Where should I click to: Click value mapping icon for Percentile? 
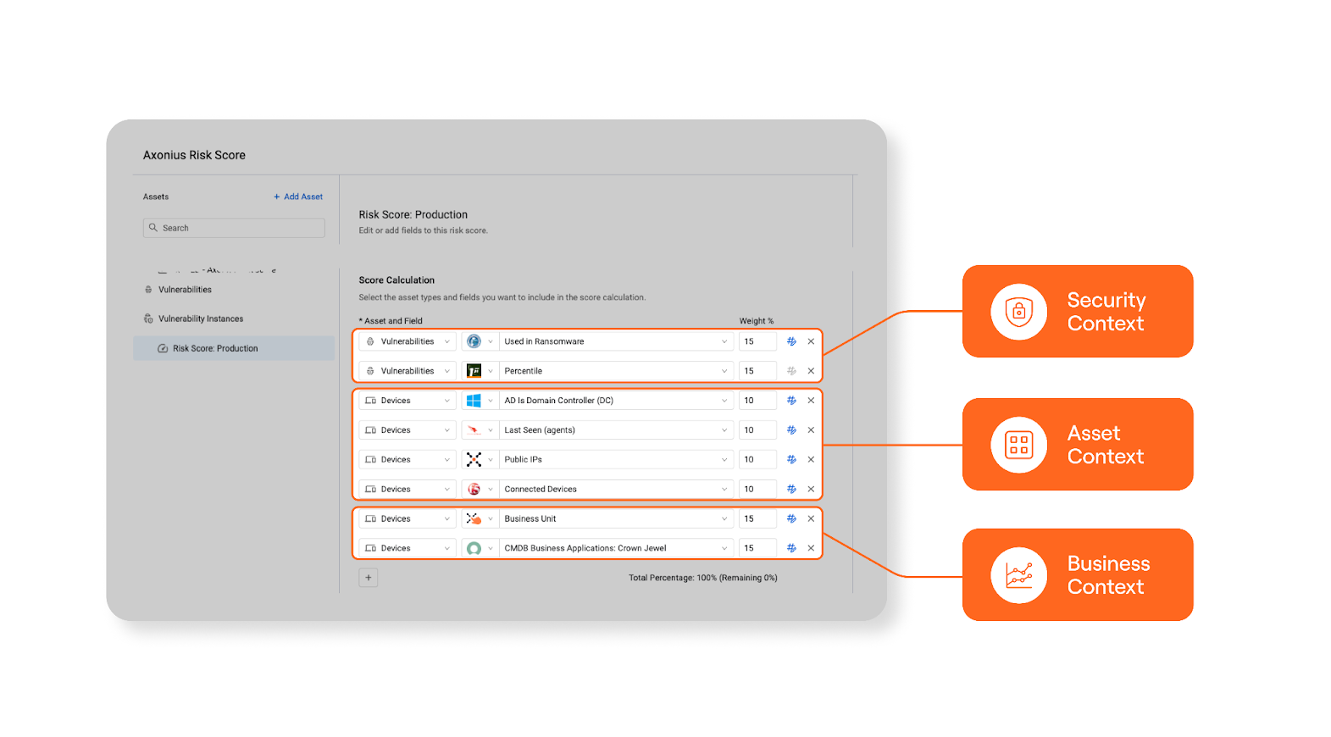click(791, 371)
